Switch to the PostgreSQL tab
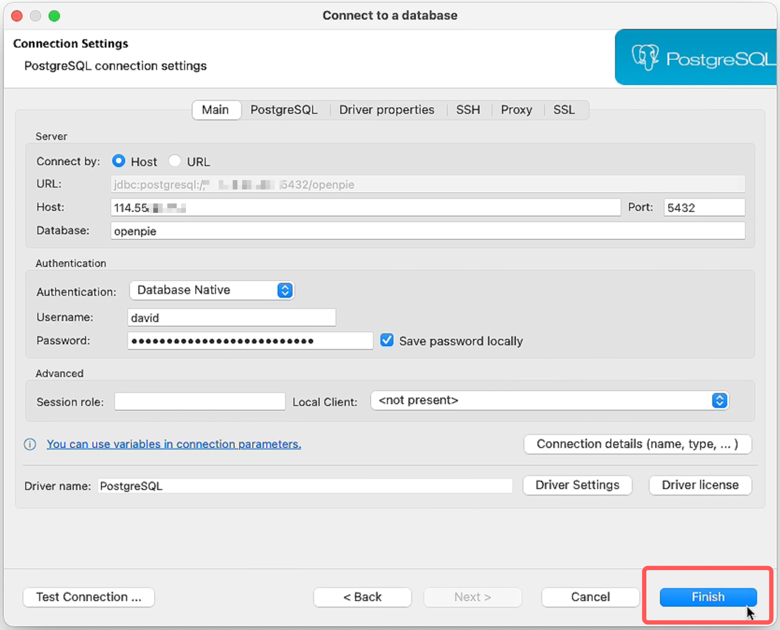This screenshot has height=630, width=780. point(284,110)
